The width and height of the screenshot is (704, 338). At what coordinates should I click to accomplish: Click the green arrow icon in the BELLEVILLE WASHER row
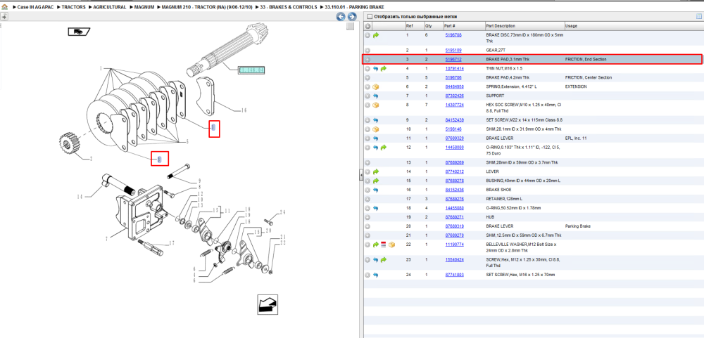[x=376, y=245]
